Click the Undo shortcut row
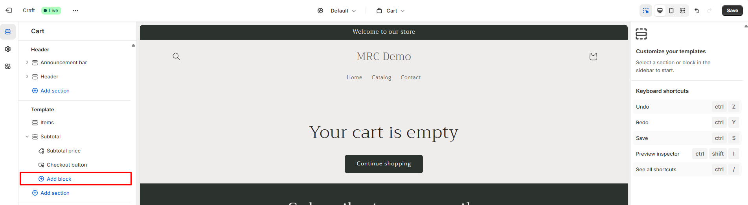 (x=687, y=107)
